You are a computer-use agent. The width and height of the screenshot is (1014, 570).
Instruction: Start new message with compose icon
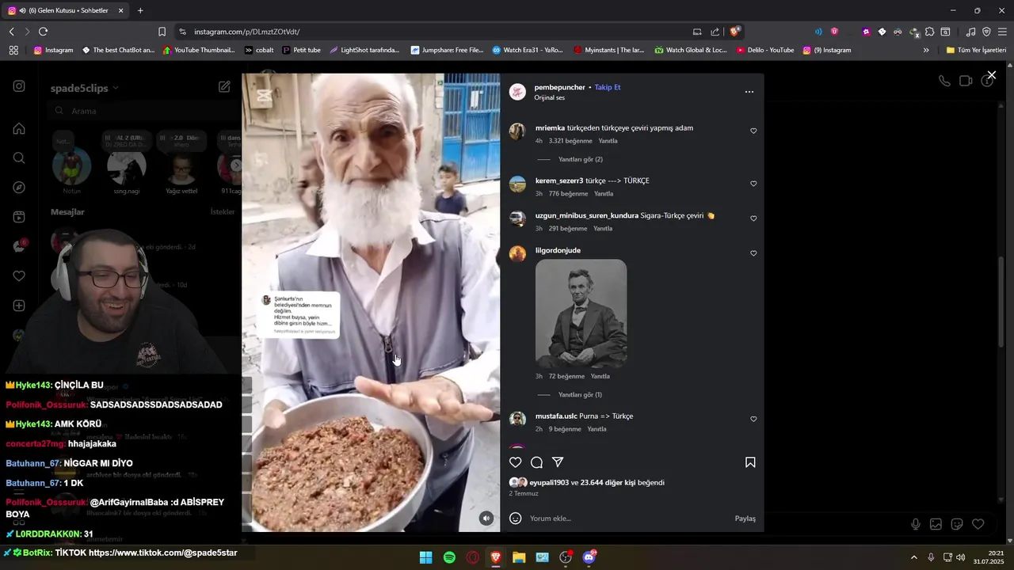225,87
